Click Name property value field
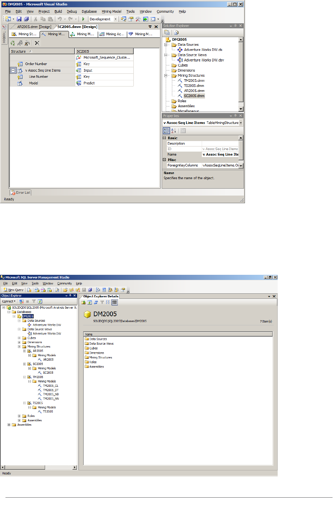Image resolution: width=334 pixels, height=514 pixels. click(x=220, y=154)
